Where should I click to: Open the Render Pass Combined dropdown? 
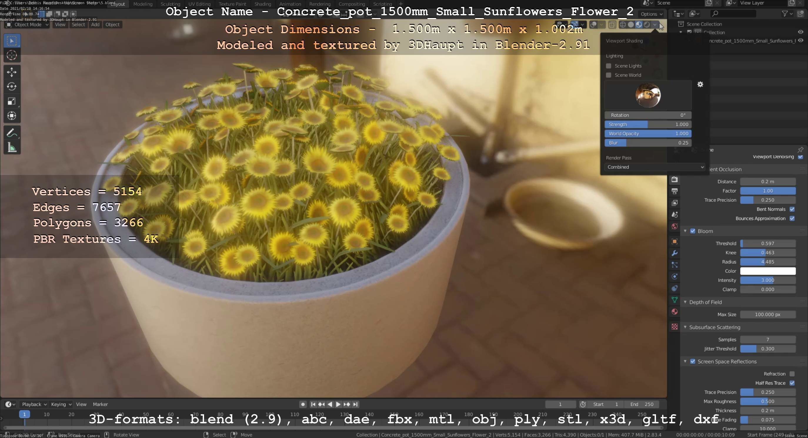click(655, 167)
